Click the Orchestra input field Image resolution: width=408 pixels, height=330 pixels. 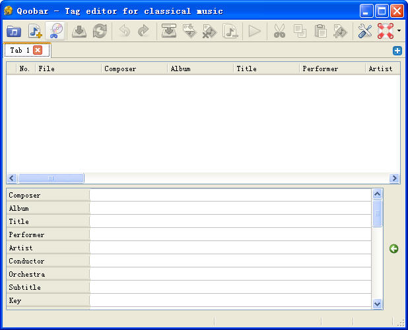[230, 274]
